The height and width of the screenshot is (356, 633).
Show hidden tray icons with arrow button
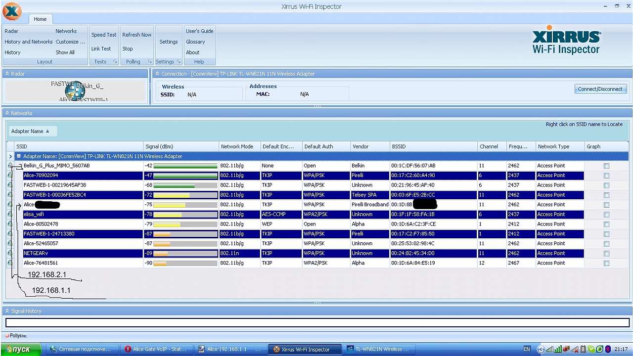(541, 349)
